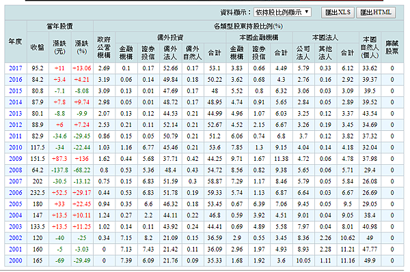
Task: Open the 2013 year link
Action: click(16, 114)
